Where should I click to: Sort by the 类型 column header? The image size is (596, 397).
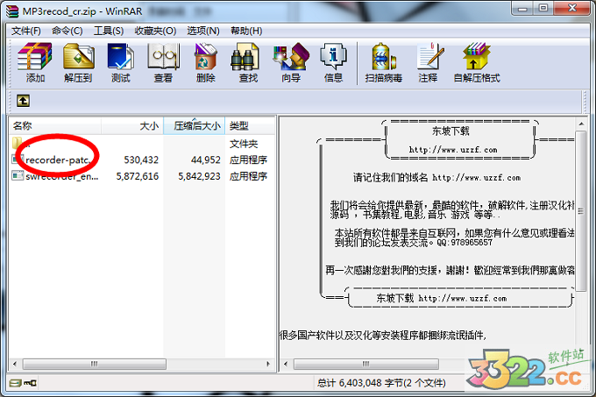[250, 125]
